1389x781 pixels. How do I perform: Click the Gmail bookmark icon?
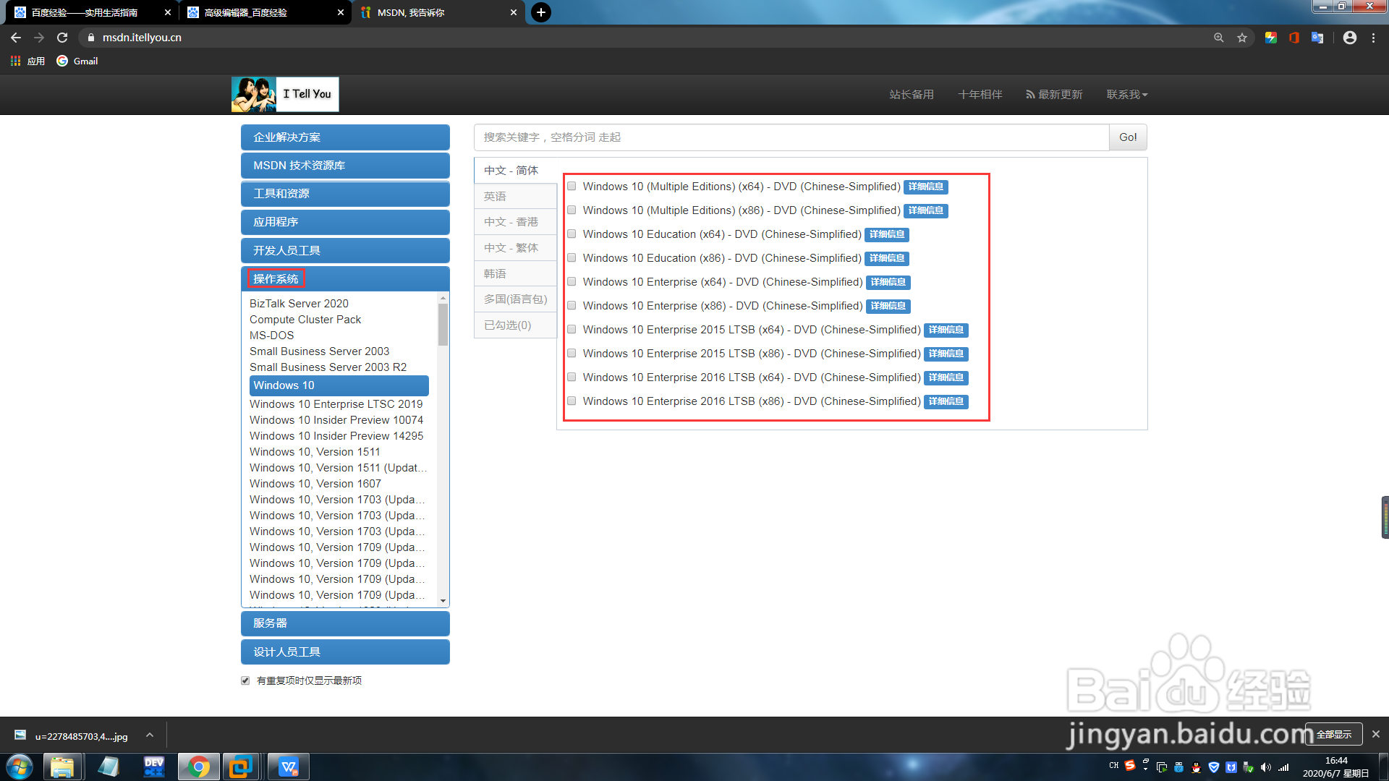pos(63,61)
